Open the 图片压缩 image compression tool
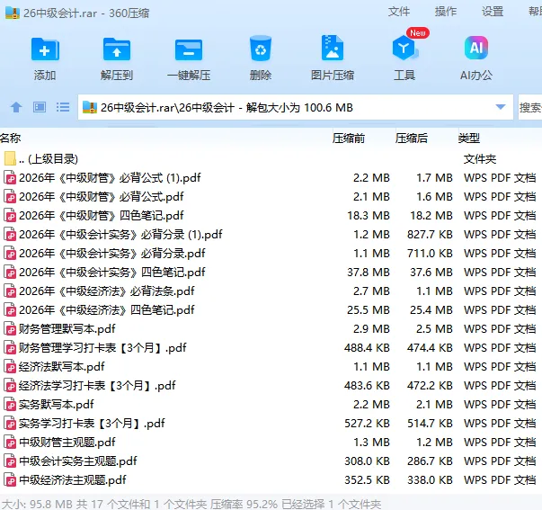Viewport: 542px width, 510px height. point(333,48)
